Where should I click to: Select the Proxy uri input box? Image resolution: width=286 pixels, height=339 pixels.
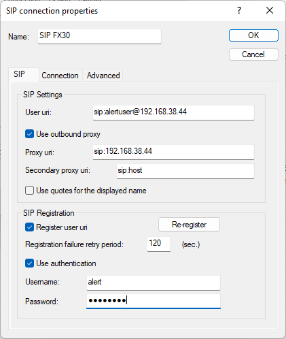pos(173,152)
